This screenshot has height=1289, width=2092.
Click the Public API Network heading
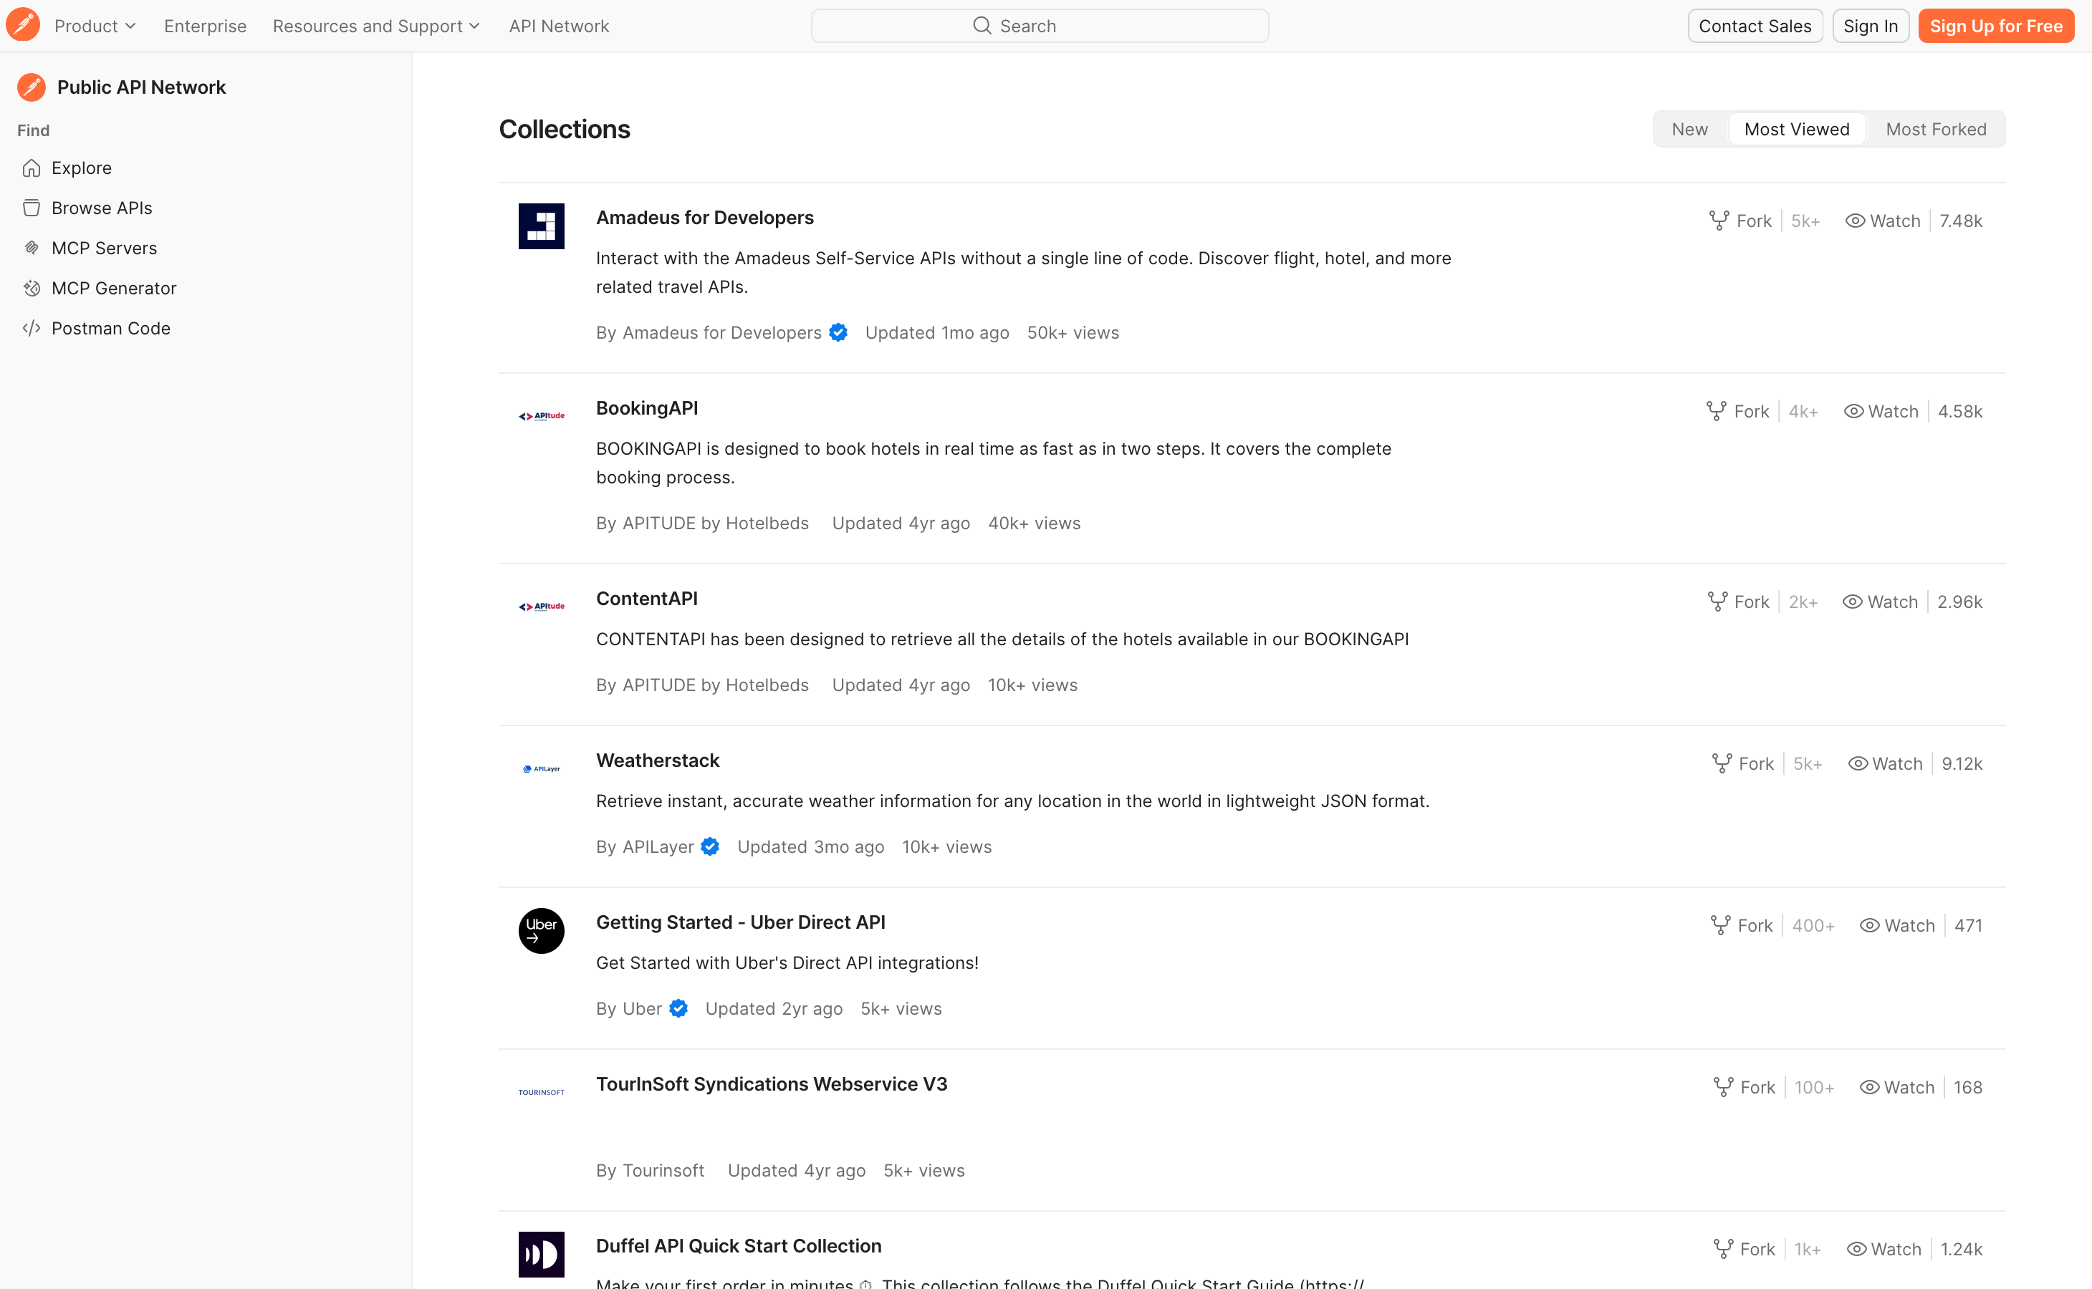pyautogui.click(x=142, y=87)
